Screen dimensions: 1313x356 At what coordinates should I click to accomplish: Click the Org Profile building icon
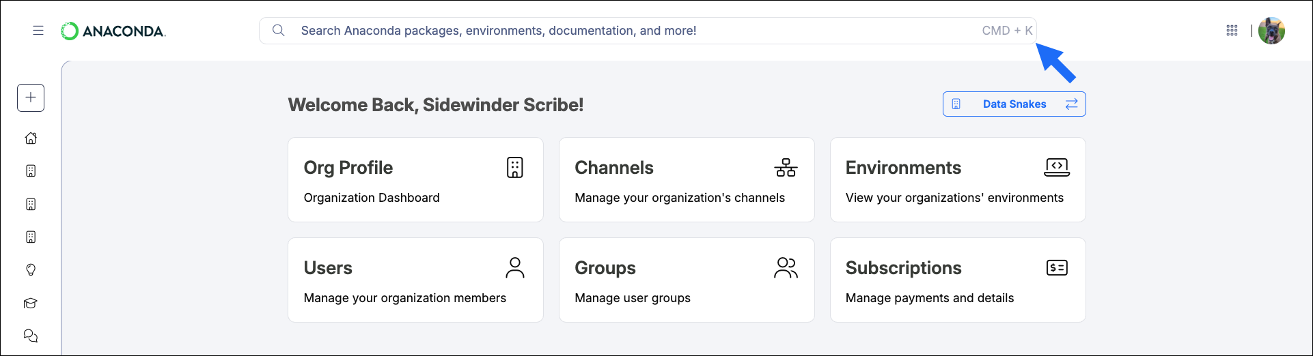click(515, 167)
